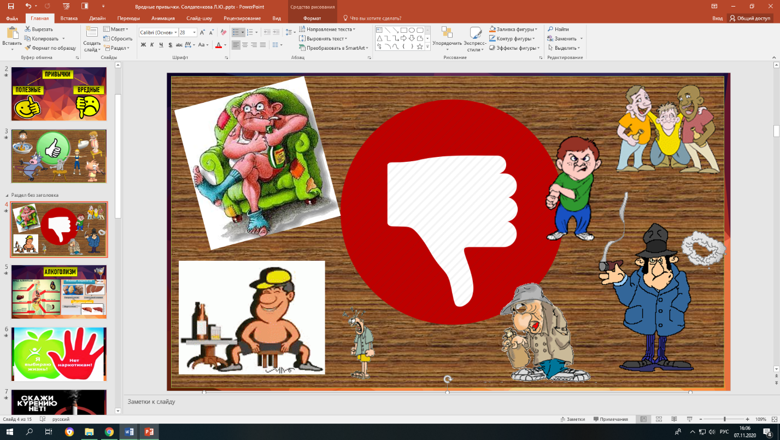Open the font color dropdown arrow

[225, 45]
